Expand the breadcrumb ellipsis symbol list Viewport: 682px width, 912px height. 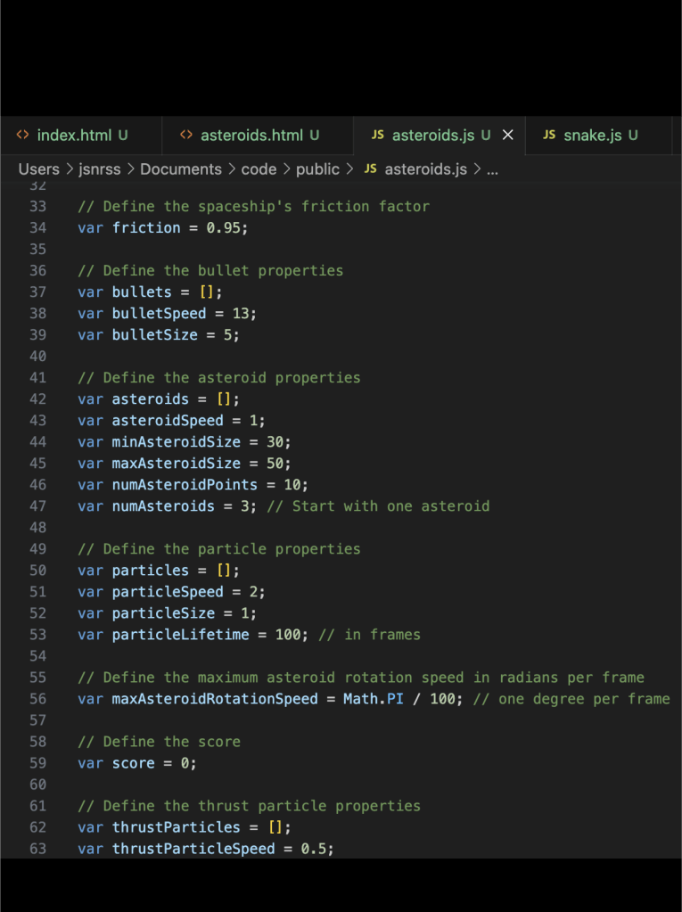tap(490, 169)
